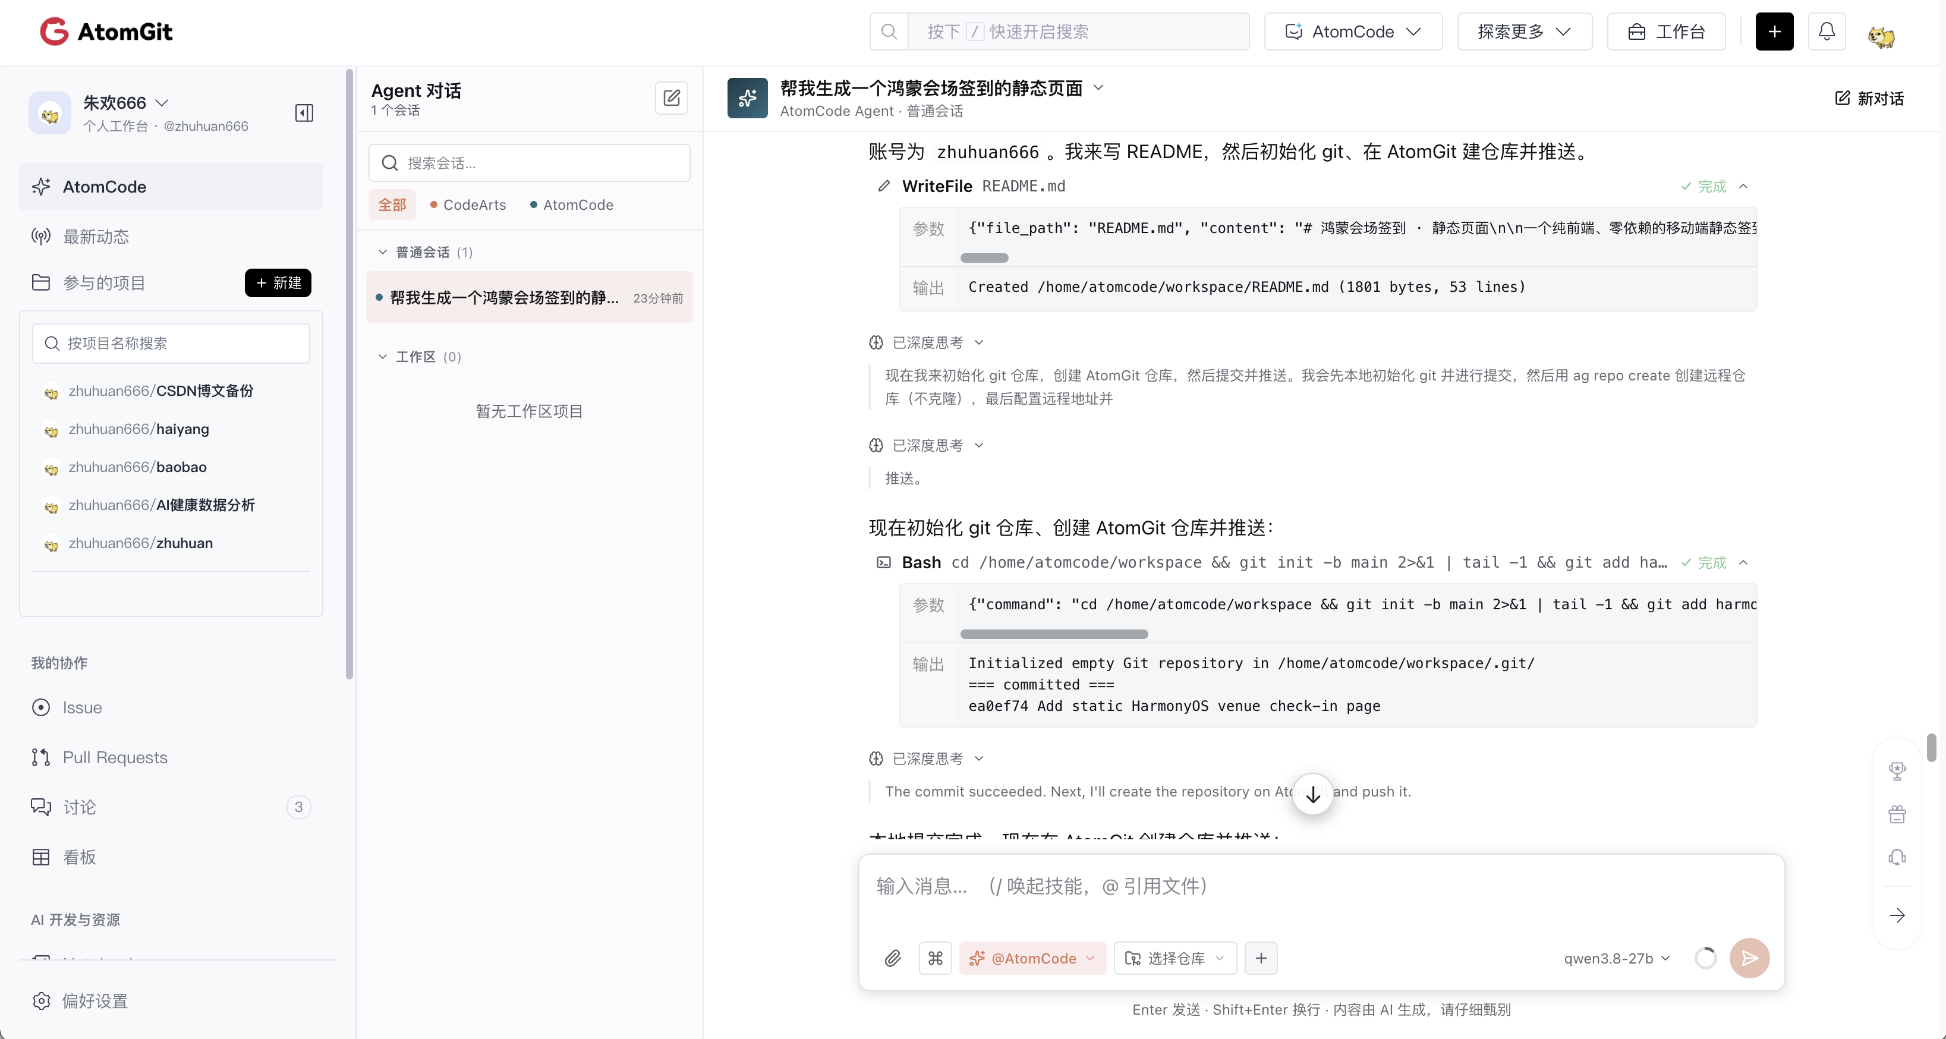This screenshot has height=1039, width=1946.
Task: Focus the 输入消息 message box
Action: [1321, 886]
